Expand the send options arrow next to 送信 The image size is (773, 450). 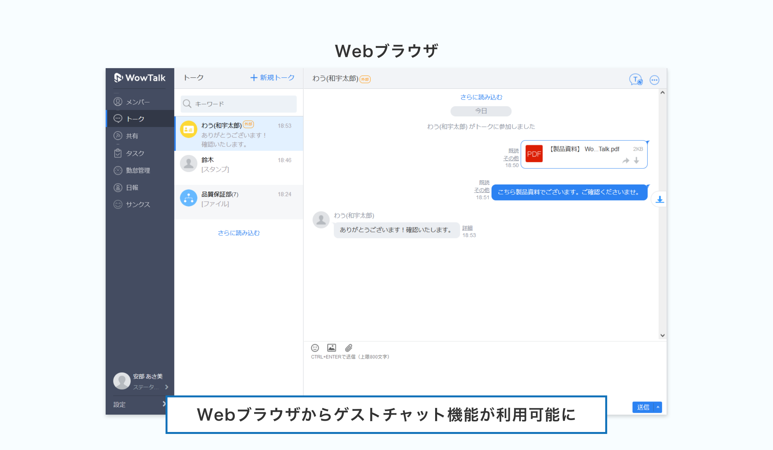[658, 407]
